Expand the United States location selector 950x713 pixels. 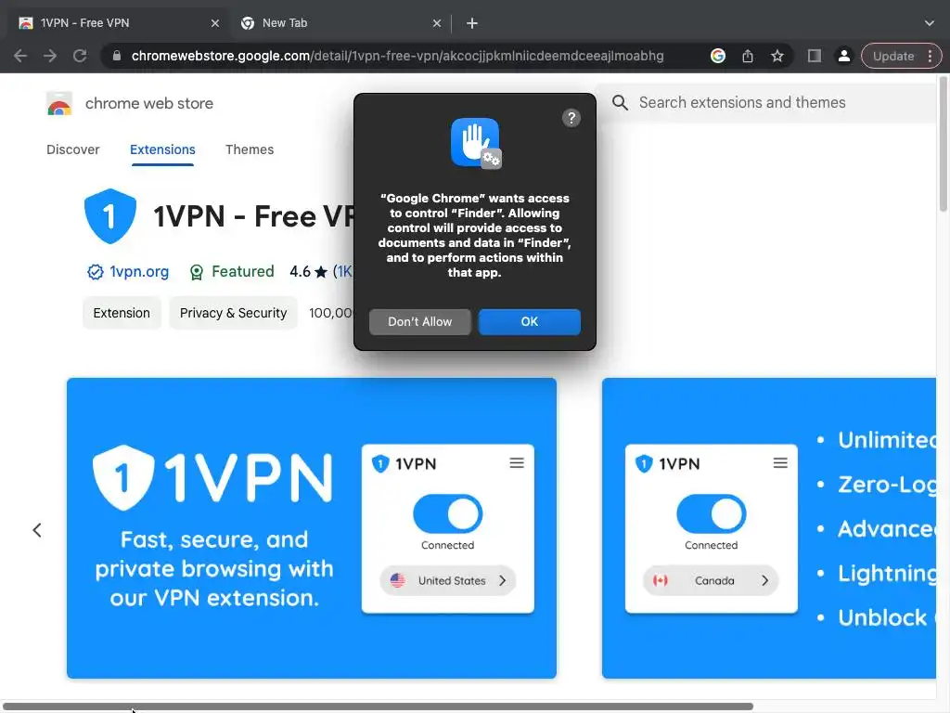pyautogui.click(x=448, y=581)
